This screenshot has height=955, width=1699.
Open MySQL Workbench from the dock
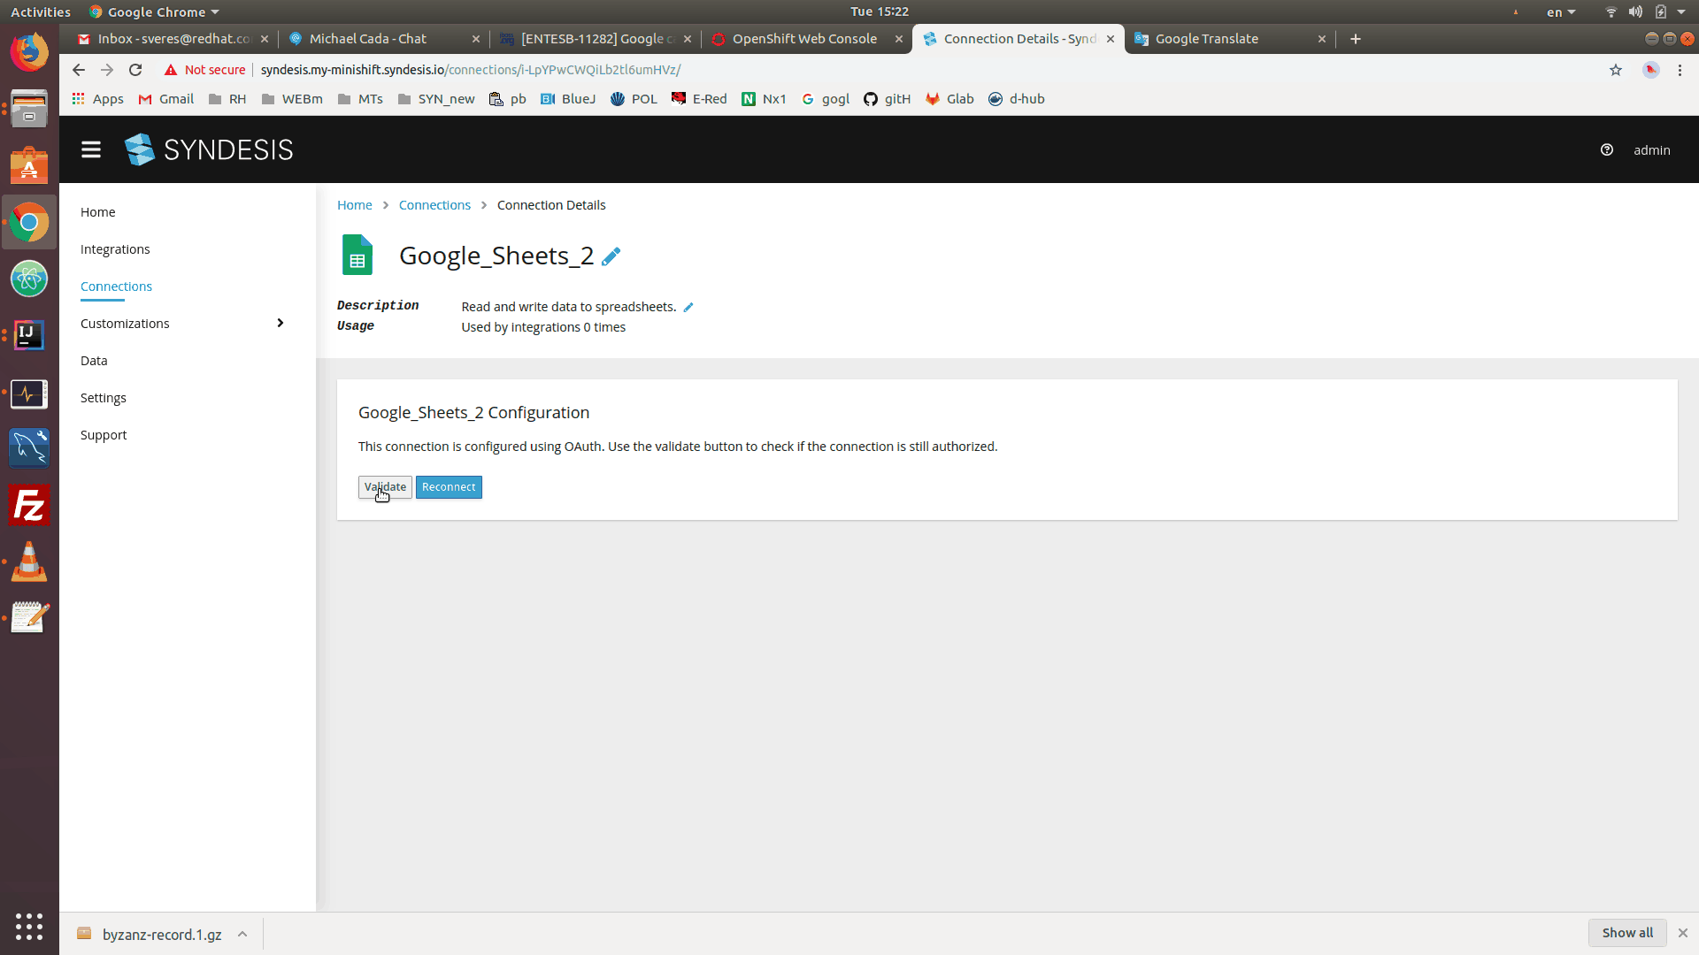point(29,448)
